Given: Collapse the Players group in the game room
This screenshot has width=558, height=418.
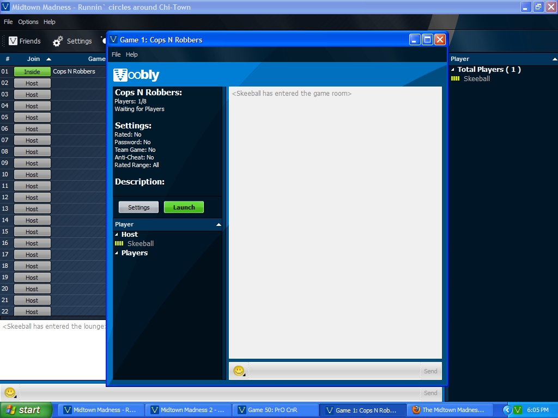Looking at the screenshot, I should pos(117,253).
